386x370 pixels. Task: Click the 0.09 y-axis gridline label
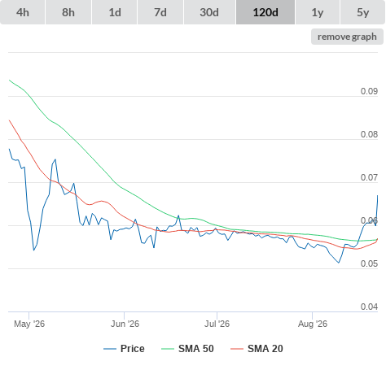point(369,91)
